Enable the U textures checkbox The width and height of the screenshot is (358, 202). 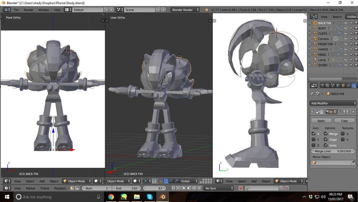point(343,134)
